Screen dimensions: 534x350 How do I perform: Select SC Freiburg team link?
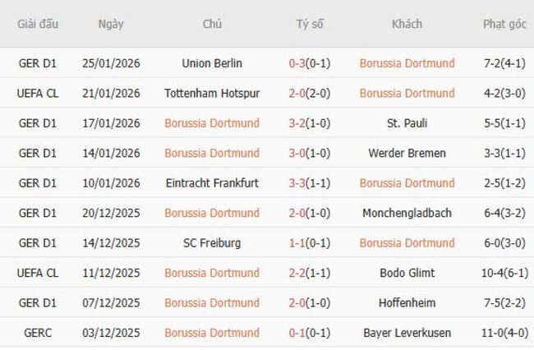tap(212, 243)
